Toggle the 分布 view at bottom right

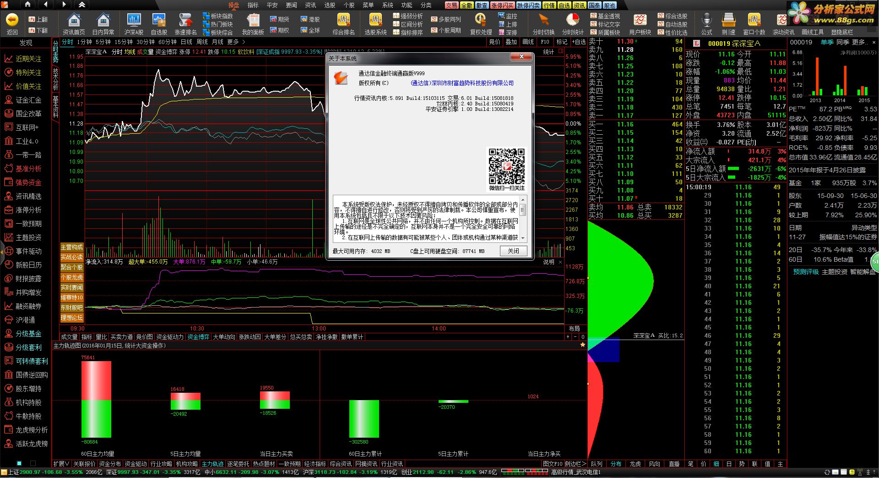[616, 464]
